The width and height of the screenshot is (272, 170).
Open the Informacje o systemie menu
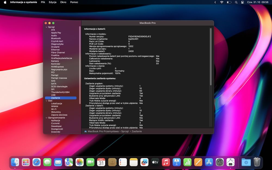click(24, 2)
